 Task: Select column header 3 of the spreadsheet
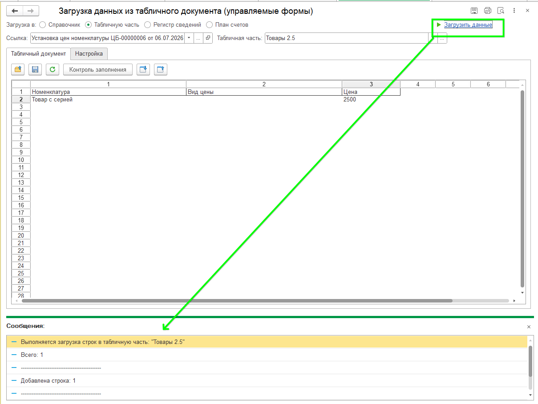pos(371,84)
